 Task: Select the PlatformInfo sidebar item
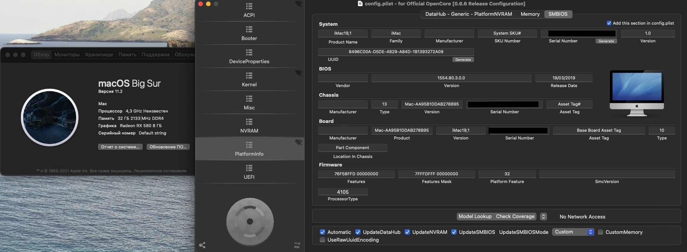point(249,149)
